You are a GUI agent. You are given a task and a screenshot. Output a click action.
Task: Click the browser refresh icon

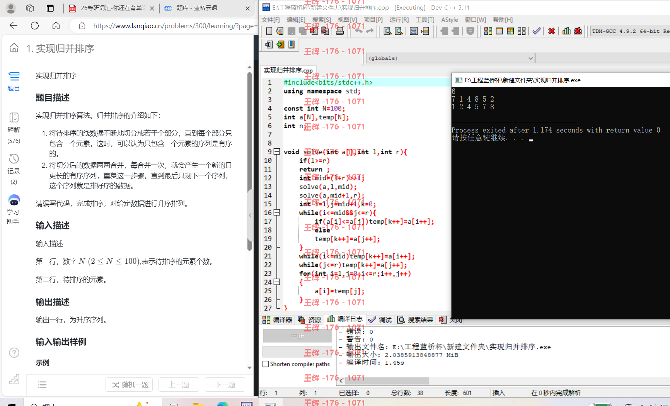click(x=35, y=25)
